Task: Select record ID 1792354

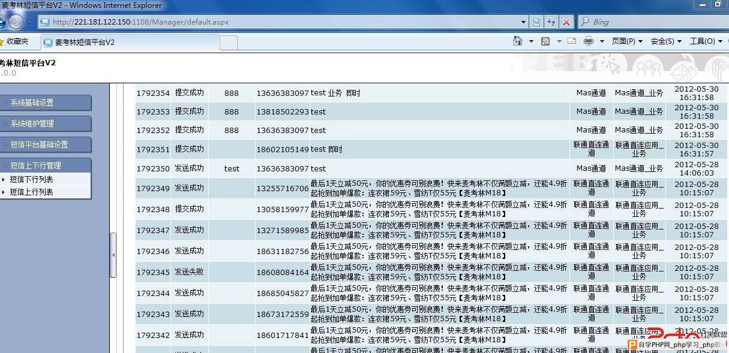Action: click(x=153, y=93)
